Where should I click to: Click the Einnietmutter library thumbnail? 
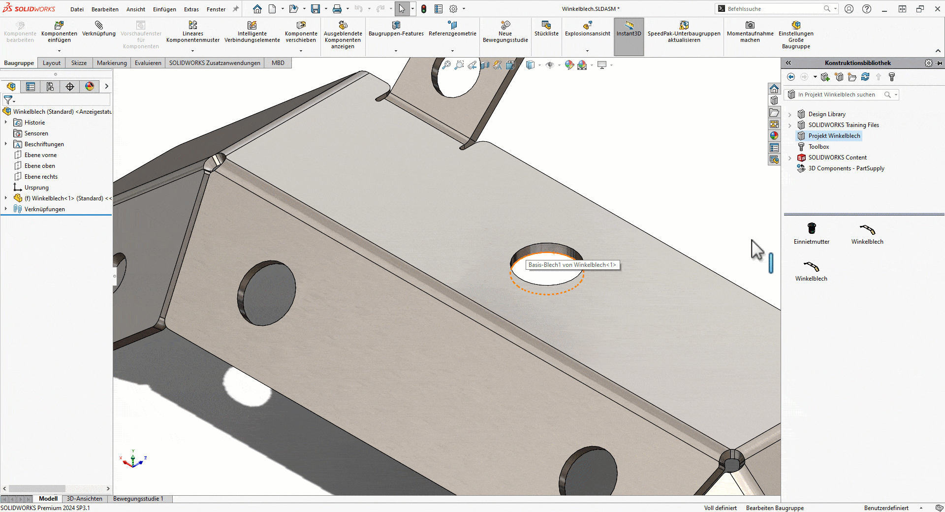812,228
